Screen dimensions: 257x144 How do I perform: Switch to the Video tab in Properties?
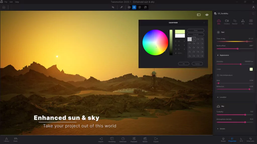click(251, 21)
